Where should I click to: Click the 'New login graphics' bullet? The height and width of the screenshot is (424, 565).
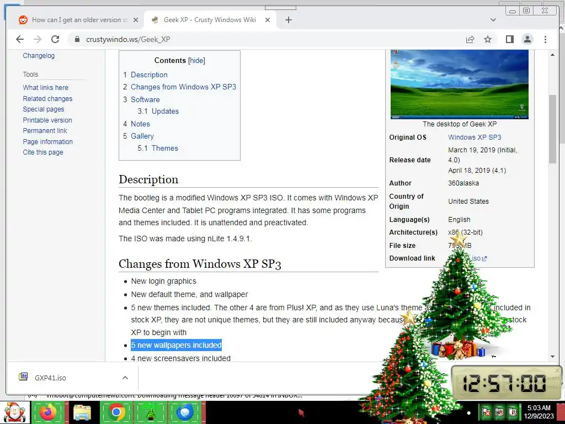coord(163,281)
